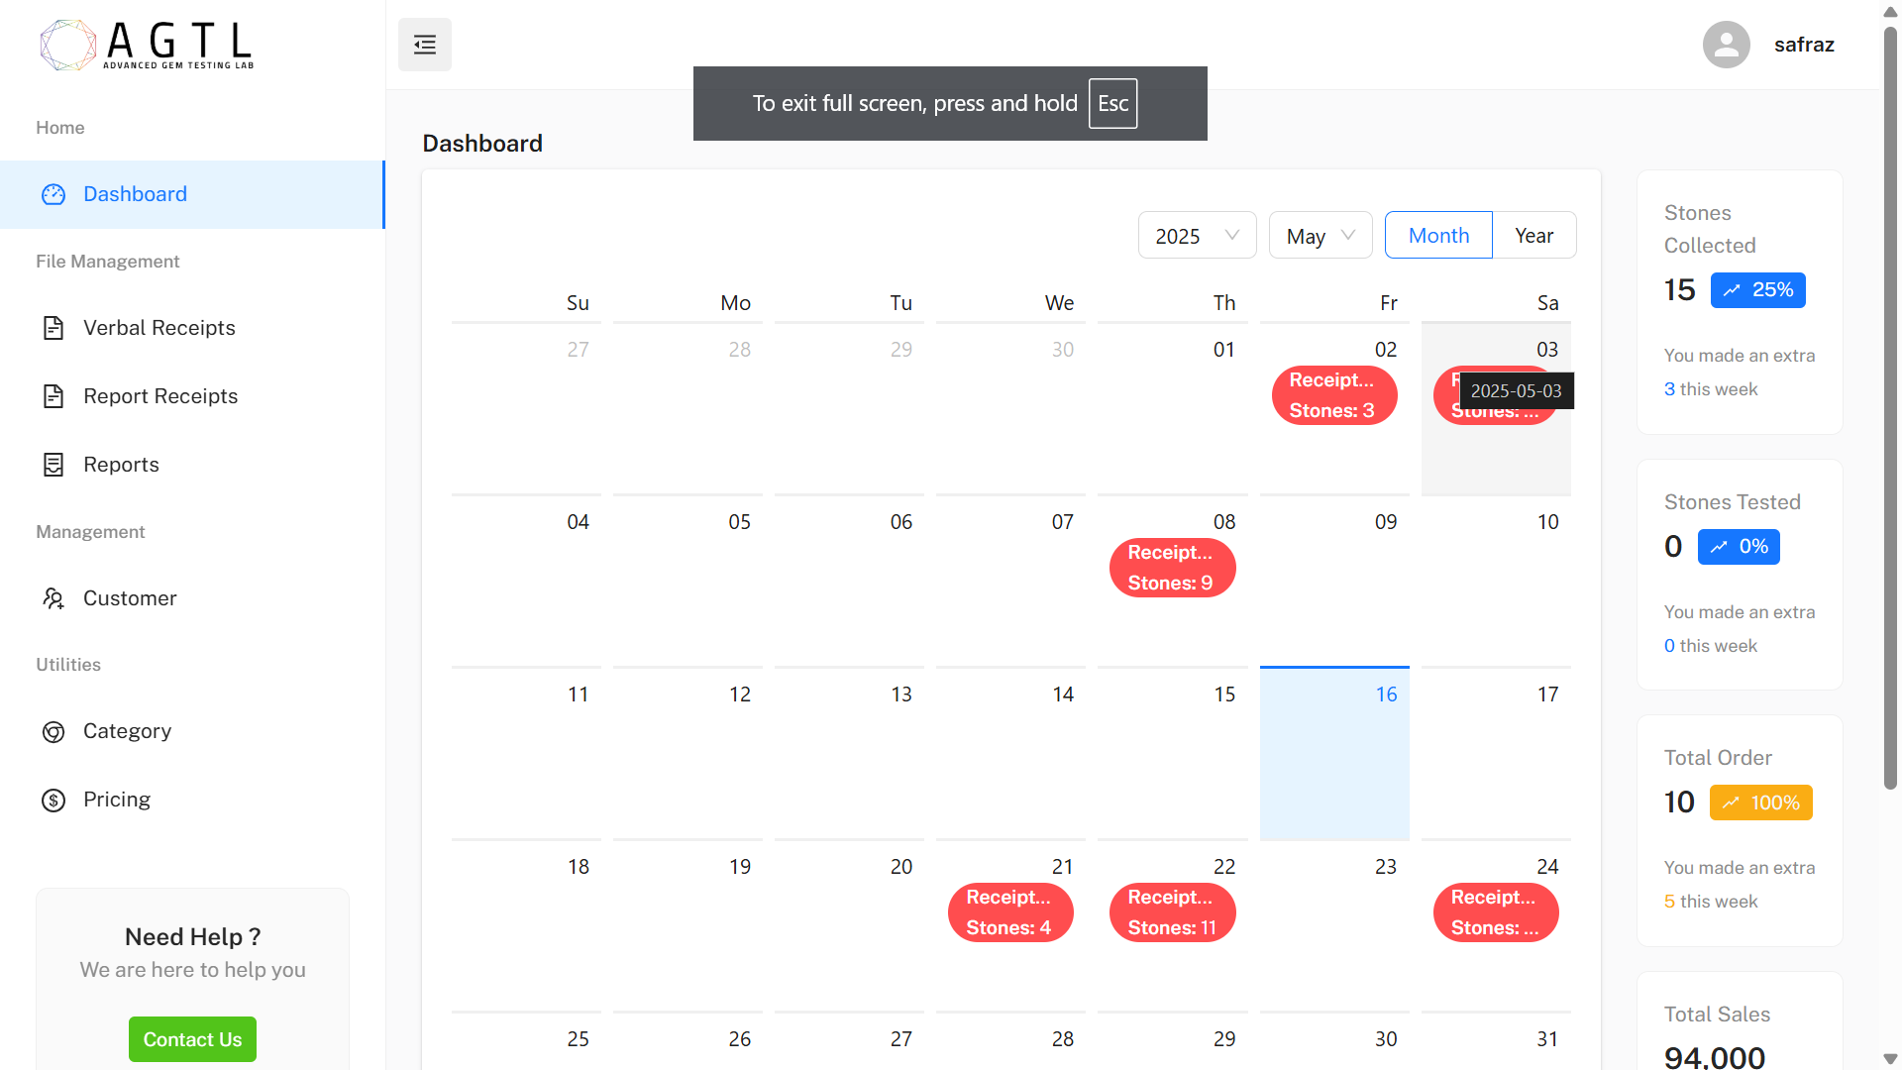
Task: Click the Customer person icon
Action: pyautogui.click(x=53, y=598)
